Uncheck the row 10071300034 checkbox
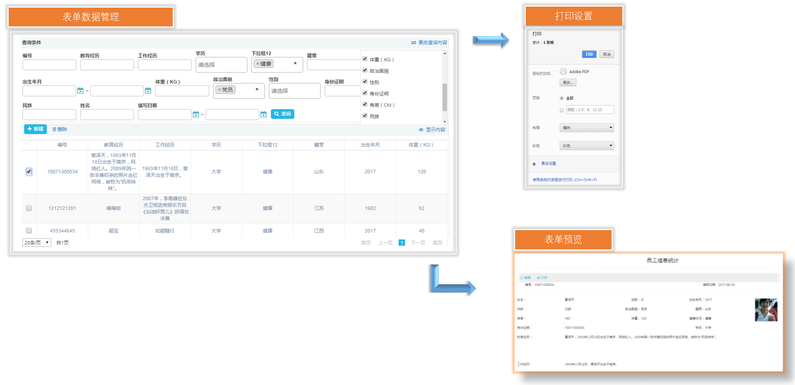 pyautogui.click(x=29, y=172)
